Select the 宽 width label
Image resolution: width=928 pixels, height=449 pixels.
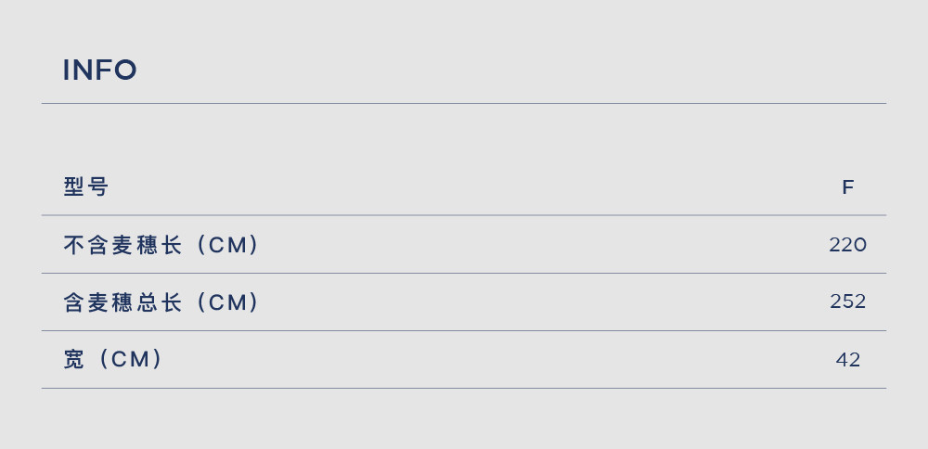tap(74, 360)
